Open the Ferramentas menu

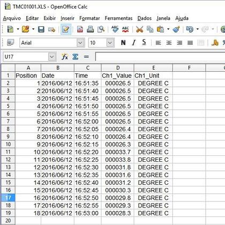118,18
